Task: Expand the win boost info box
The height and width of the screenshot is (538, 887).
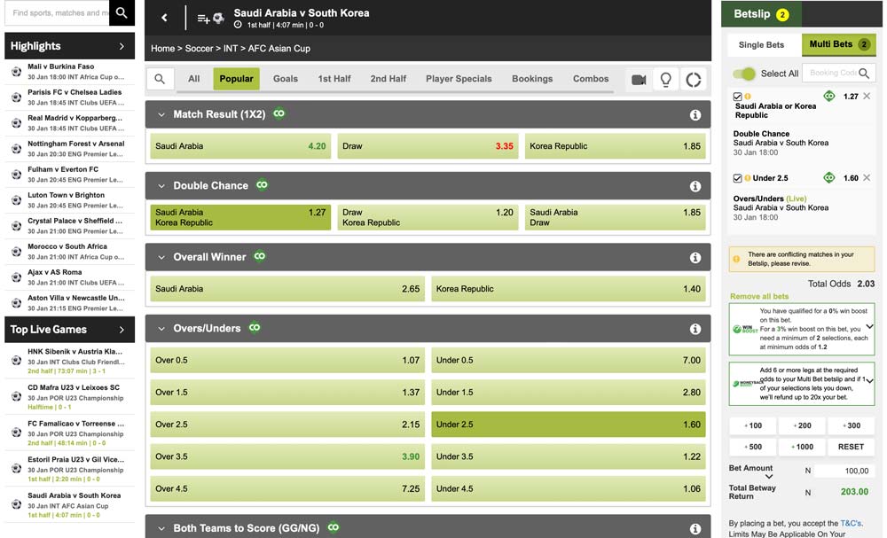Action: [x=869, y=327]
